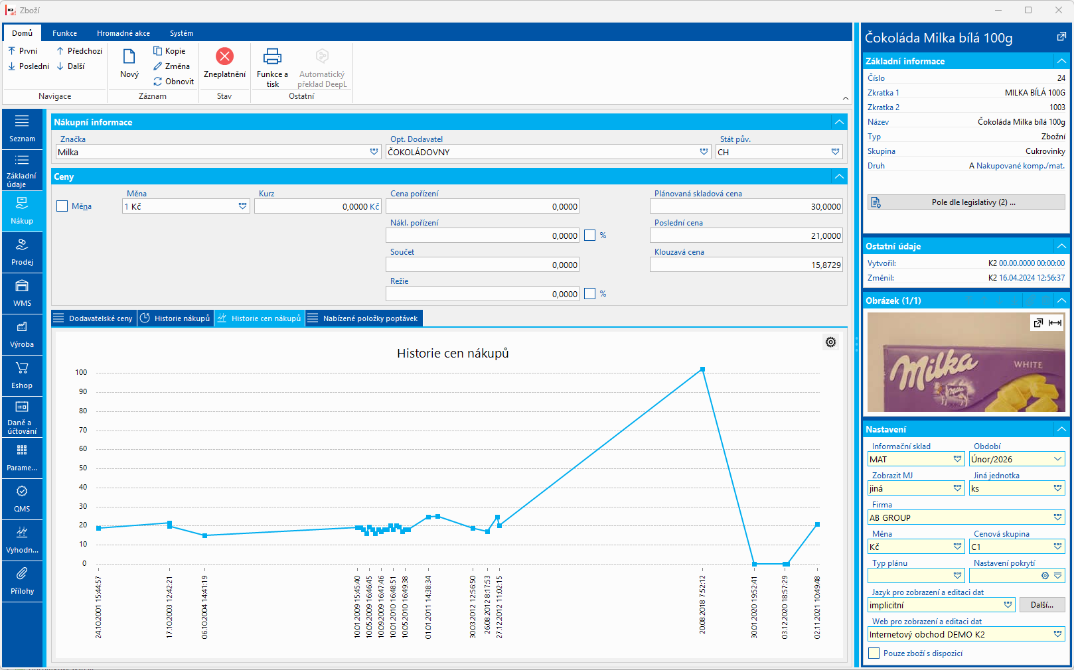The height and width of the screenshot is (670, 1074).
Task: Collapse the Nákupní informace section
Action: [840, 122]
